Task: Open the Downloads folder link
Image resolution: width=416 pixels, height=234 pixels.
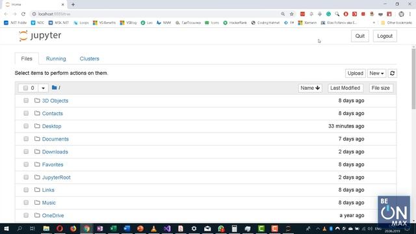Action: click(x=55, y=151)
